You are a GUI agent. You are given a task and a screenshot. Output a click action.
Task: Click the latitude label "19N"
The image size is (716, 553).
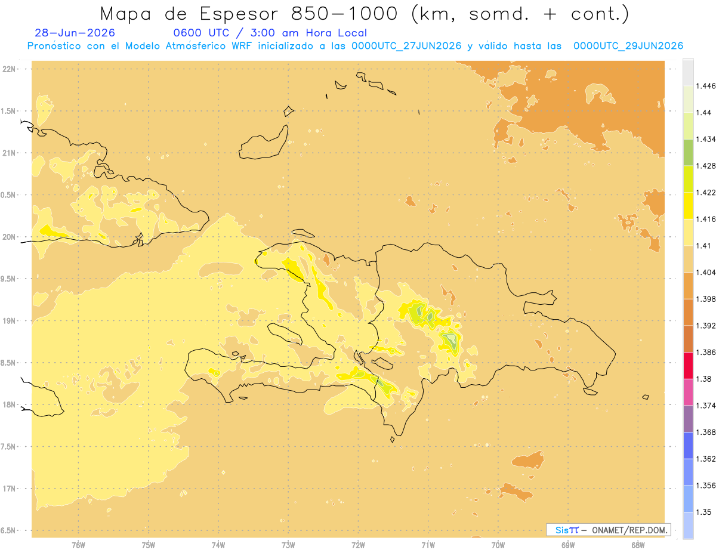10,321
